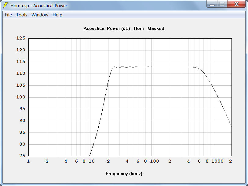Click the 90 dB y-axis label

22,121
